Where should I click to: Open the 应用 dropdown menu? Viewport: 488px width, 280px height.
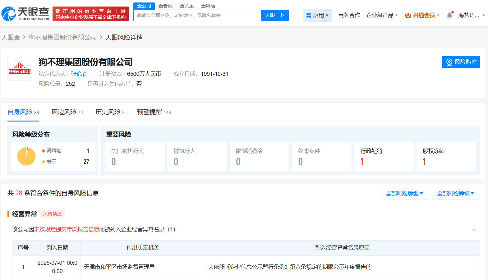pyautogui.click(x=317, y=15)
